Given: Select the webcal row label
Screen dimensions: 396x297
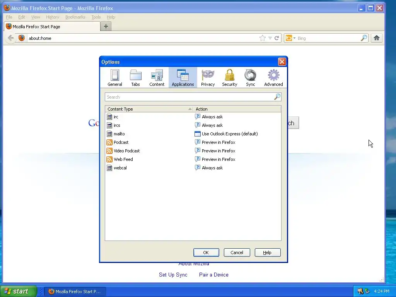Looking at the screenshot, I should 120,168.
